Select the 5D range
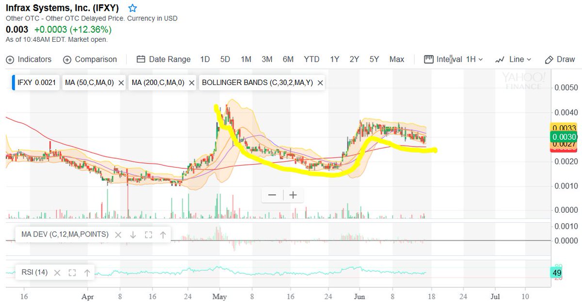This screenshot has height=302, width=582. pos(225,59)
